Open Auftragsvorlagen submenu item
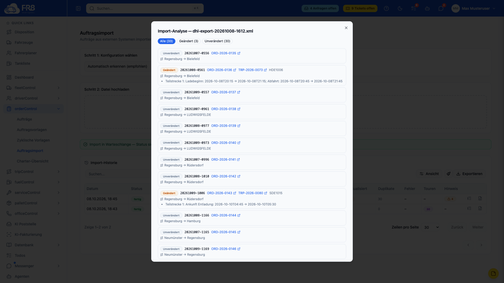This screenshot has width=504, height=283. click(x=32, y=130)
